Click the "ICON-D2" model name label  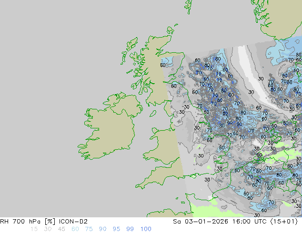point(73,222)
